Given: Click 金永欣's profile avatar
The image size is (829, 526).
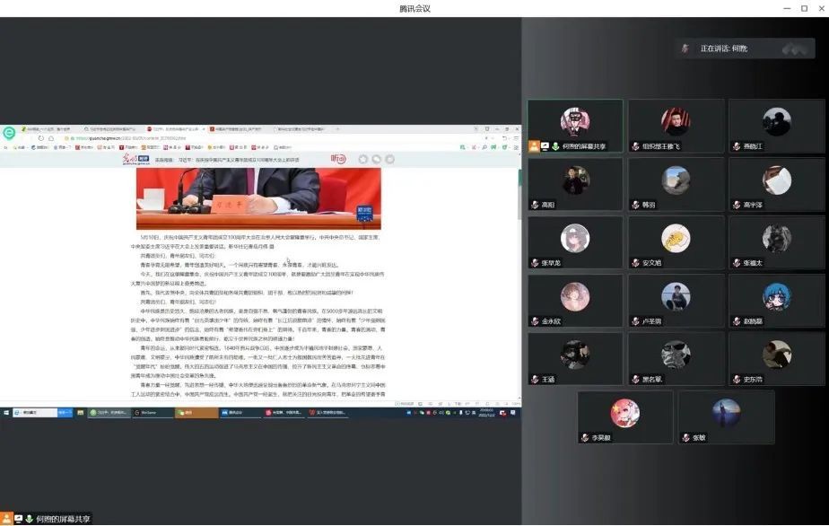Looking at the screenshot, I should tap(575, 296).
